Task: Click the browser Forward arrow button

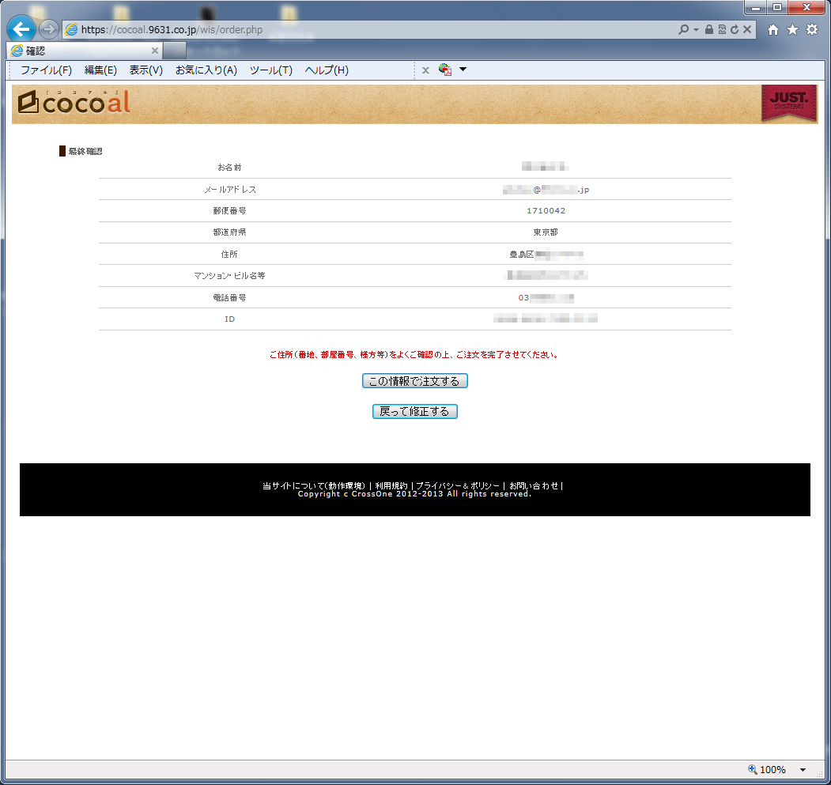Action: click(x=49, y=30)
